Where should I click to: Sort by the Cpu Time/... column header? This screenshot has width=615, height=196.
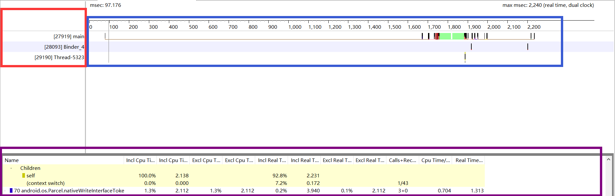pos(436,160)
